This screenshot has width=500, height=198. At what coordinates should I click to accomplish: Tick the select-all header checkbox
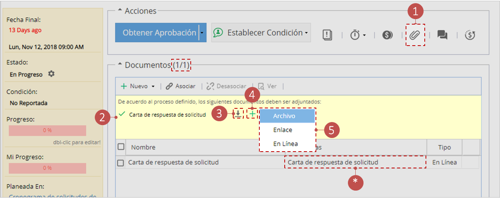pos(121,147)
